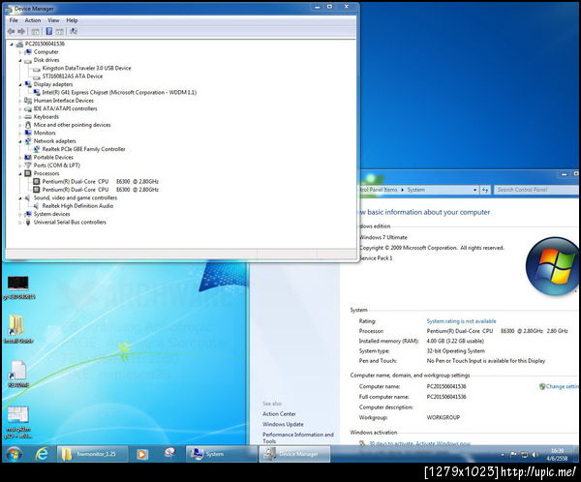This screenshot has width=581, height=482.
Task: Collapse Sound, video and game controllers
Action: click(x=20, y=198)
